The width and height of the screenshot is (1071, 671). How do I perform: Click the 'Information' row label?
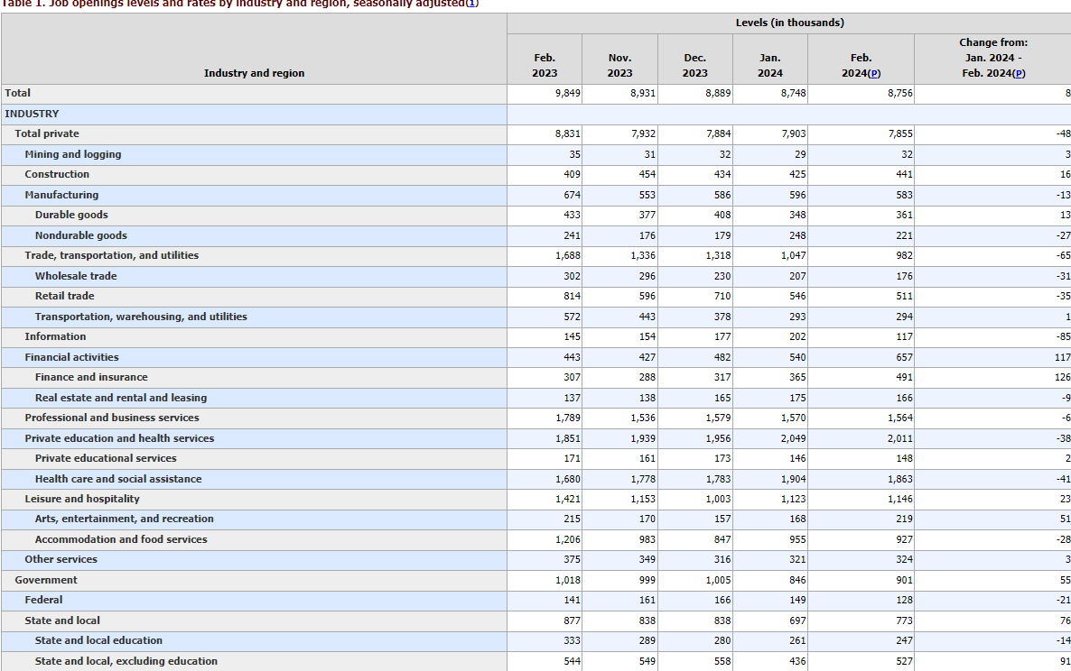point(55,336)
